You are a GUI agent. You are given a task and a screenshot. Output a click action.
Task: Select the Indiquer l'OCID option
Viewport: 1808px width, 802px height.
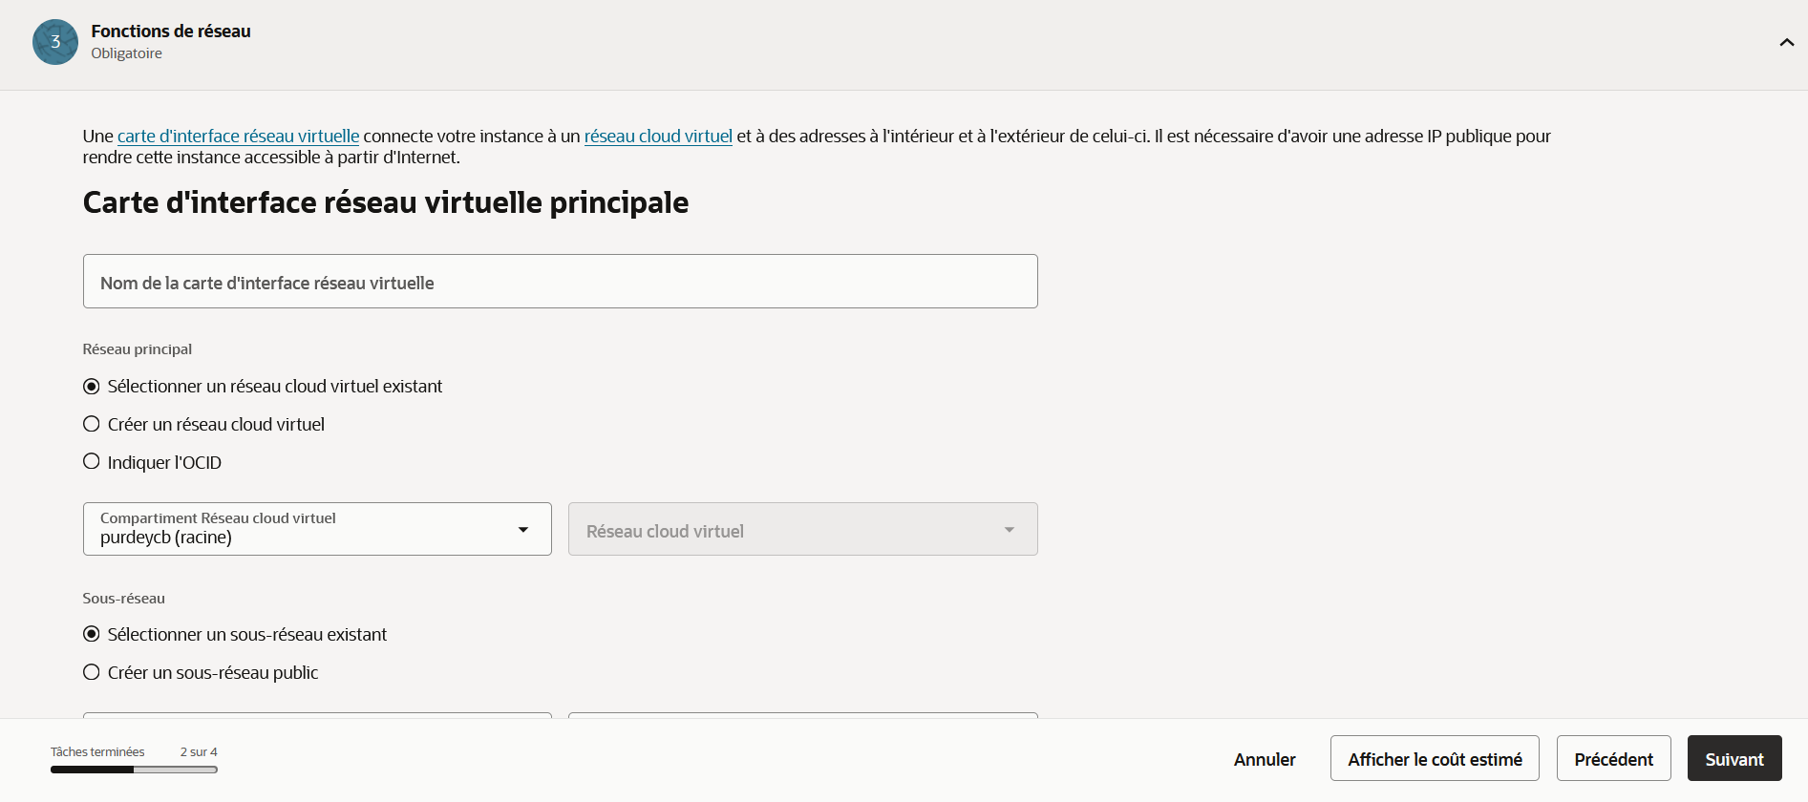click(x=92, y=462)
